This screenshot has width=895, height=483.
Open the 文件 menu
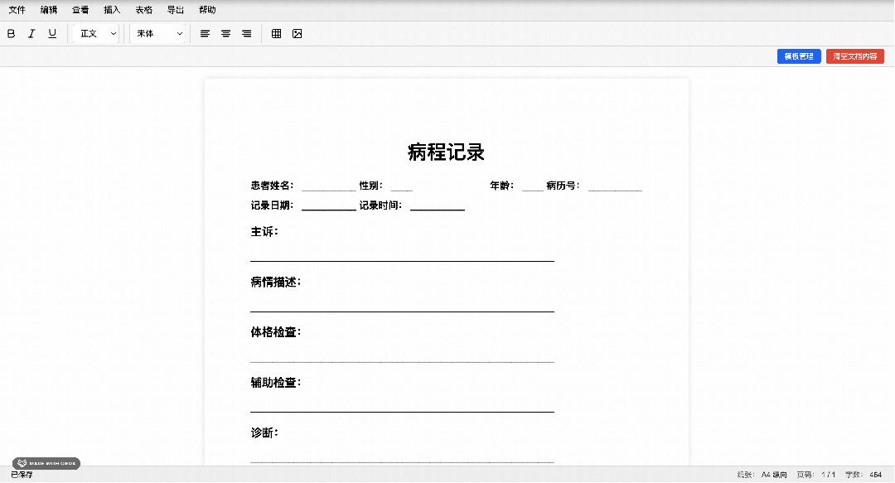coord(17,10)
